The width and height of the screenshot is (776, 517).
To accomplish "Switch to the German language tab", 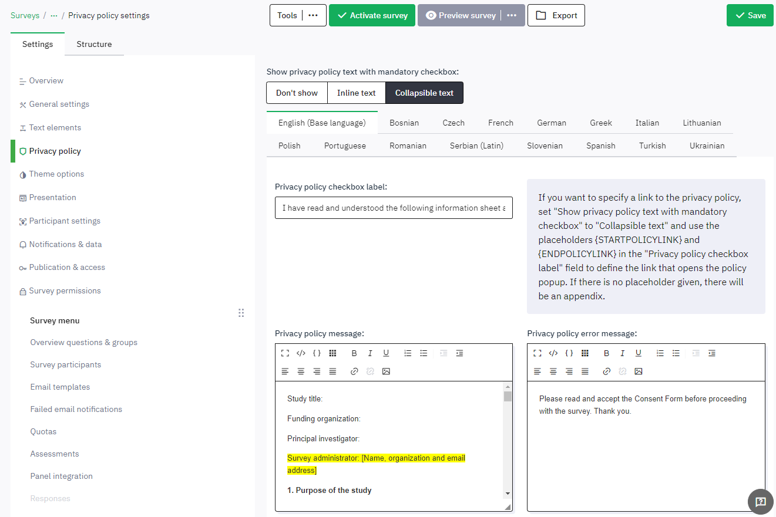I will point(551,123).
